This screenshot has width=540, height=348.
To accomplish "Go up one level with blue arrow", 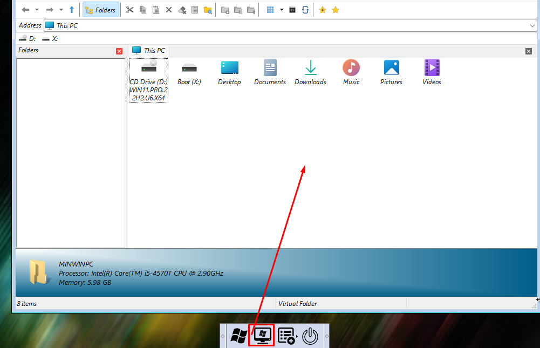I will coord(72,10).
